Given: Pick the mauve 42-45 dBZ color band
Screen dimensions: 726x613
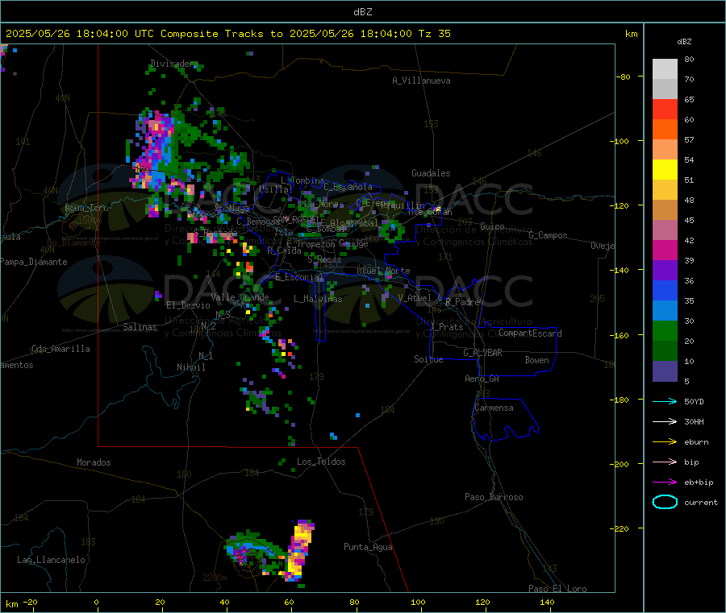Looking at the screenshot, I should pyautogui.click(x=665, y=230).
